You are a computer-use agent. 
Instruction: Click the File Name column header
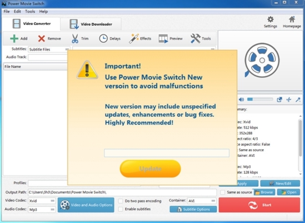tap(36, 67)
